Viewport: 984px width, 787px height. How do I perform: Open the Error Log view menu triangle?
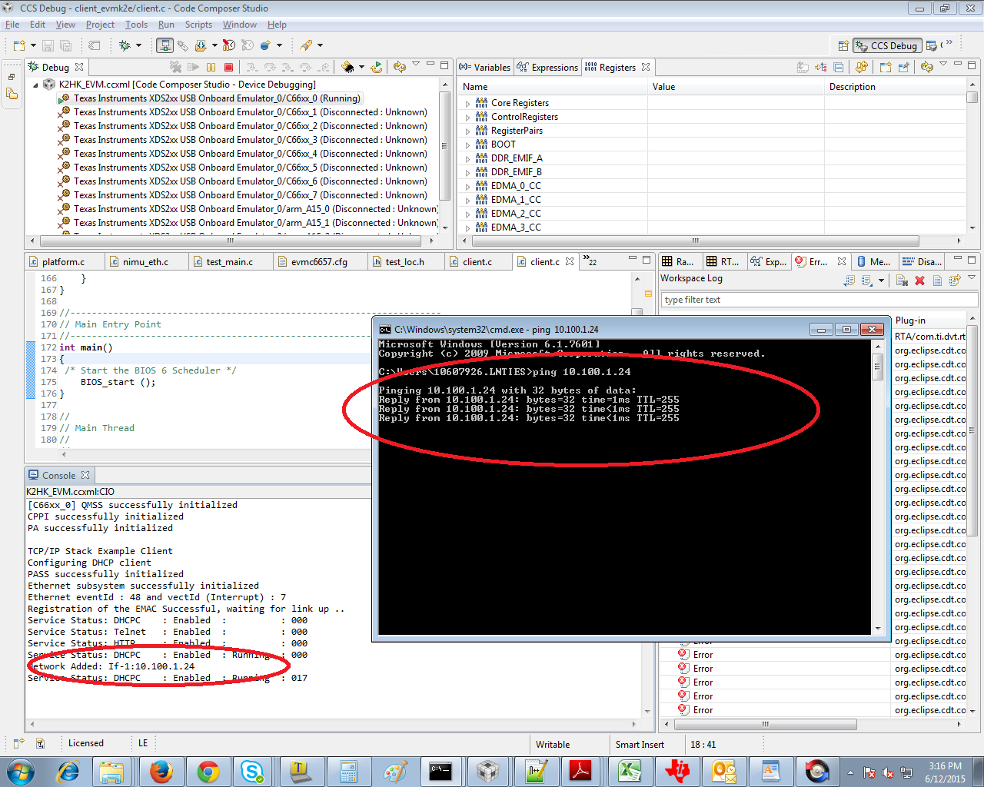[972, 277]
